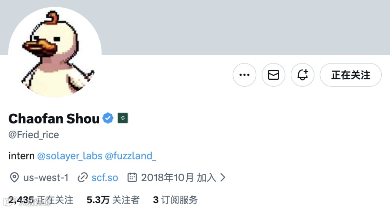Open the pixel duck profile avatar
The width and height of the screenshot is (390, 209).
pos(55,52)
